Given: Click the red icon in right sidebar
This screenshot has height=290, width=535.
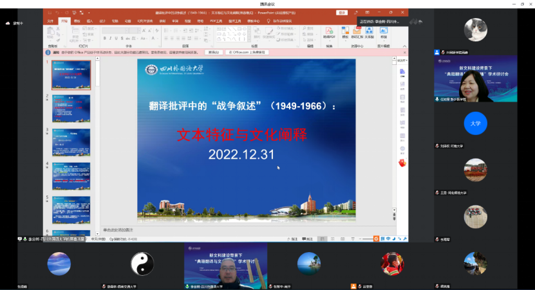Looking at the screenshot, I should (x=402, y=163).
